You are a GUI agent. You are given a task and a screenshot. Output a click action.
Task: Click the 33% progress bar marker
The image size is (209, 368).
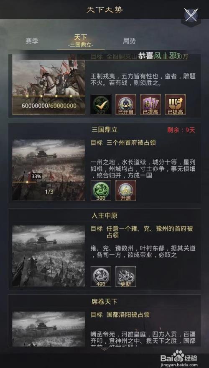tap(36, 176)
